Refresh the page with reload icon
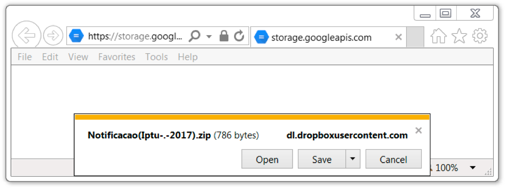Viewport: 505px width, 188px height. click(239, 36)
